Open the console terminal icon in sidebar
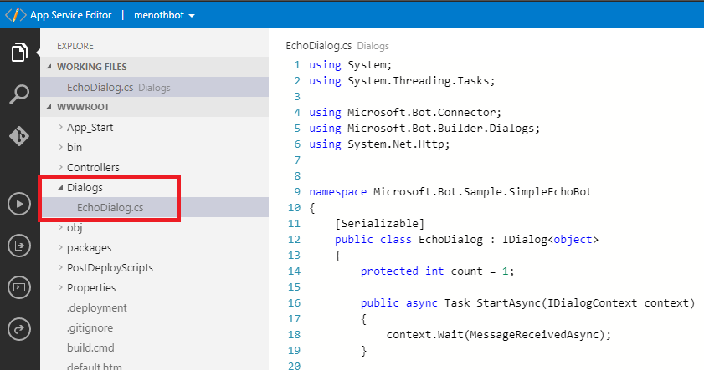 pos(19,287)
